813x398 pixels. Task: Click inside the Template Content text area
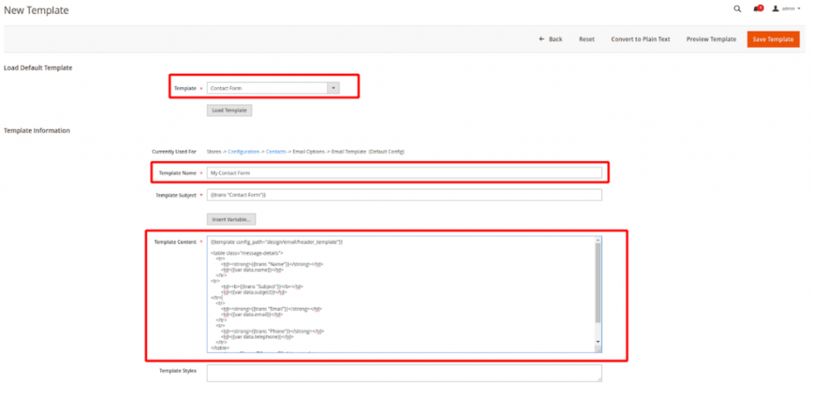pos(397,293)
